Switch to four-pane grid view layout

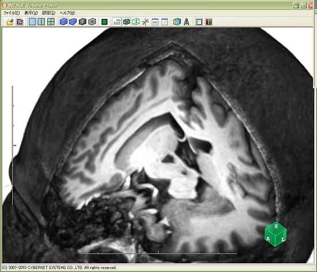click(x=51, y=22)
